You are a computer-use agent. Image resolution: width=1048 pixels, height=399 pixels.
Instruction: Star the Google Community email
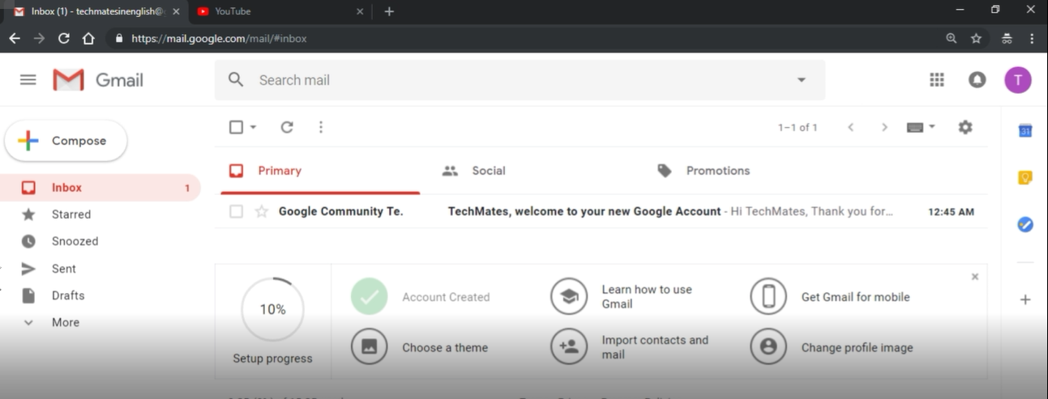(x=261, y=211)
